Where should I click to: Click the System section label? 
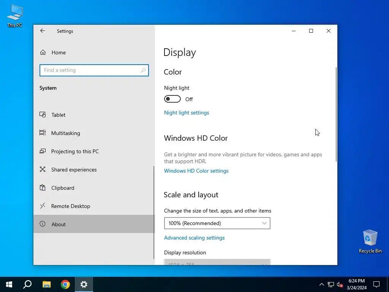pos(48,88)
